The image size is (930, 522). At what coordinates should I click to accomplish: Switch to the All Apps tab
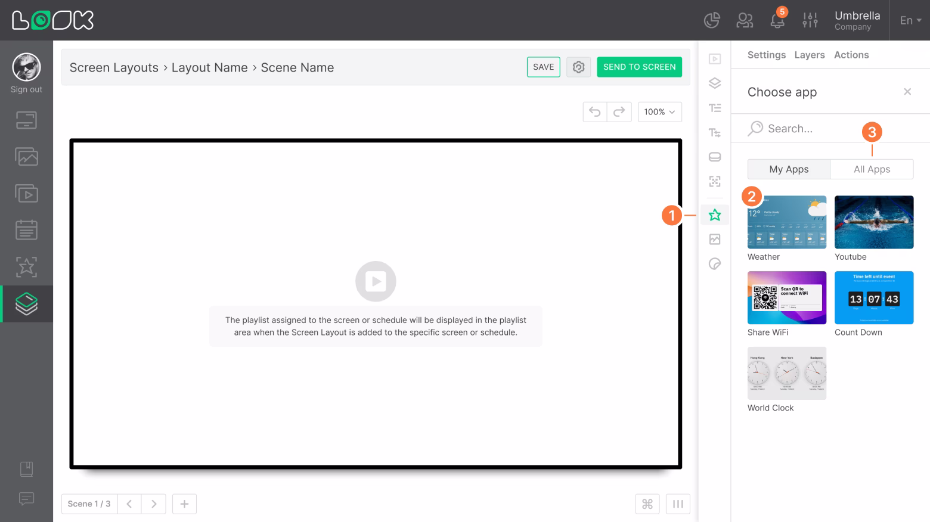872,169
